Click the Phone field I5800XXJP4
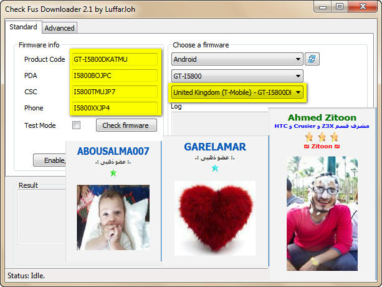This screenshot has height=287, width=382. tap(115, 108)
